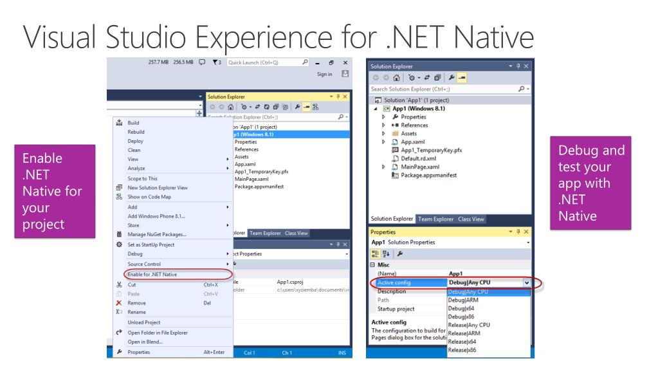This screenshot has width=658, height=370.
Task: Click Pending Changes Filter clock in blue Solution Explorer
Action: pyautogui.click(x=412, y=78)
